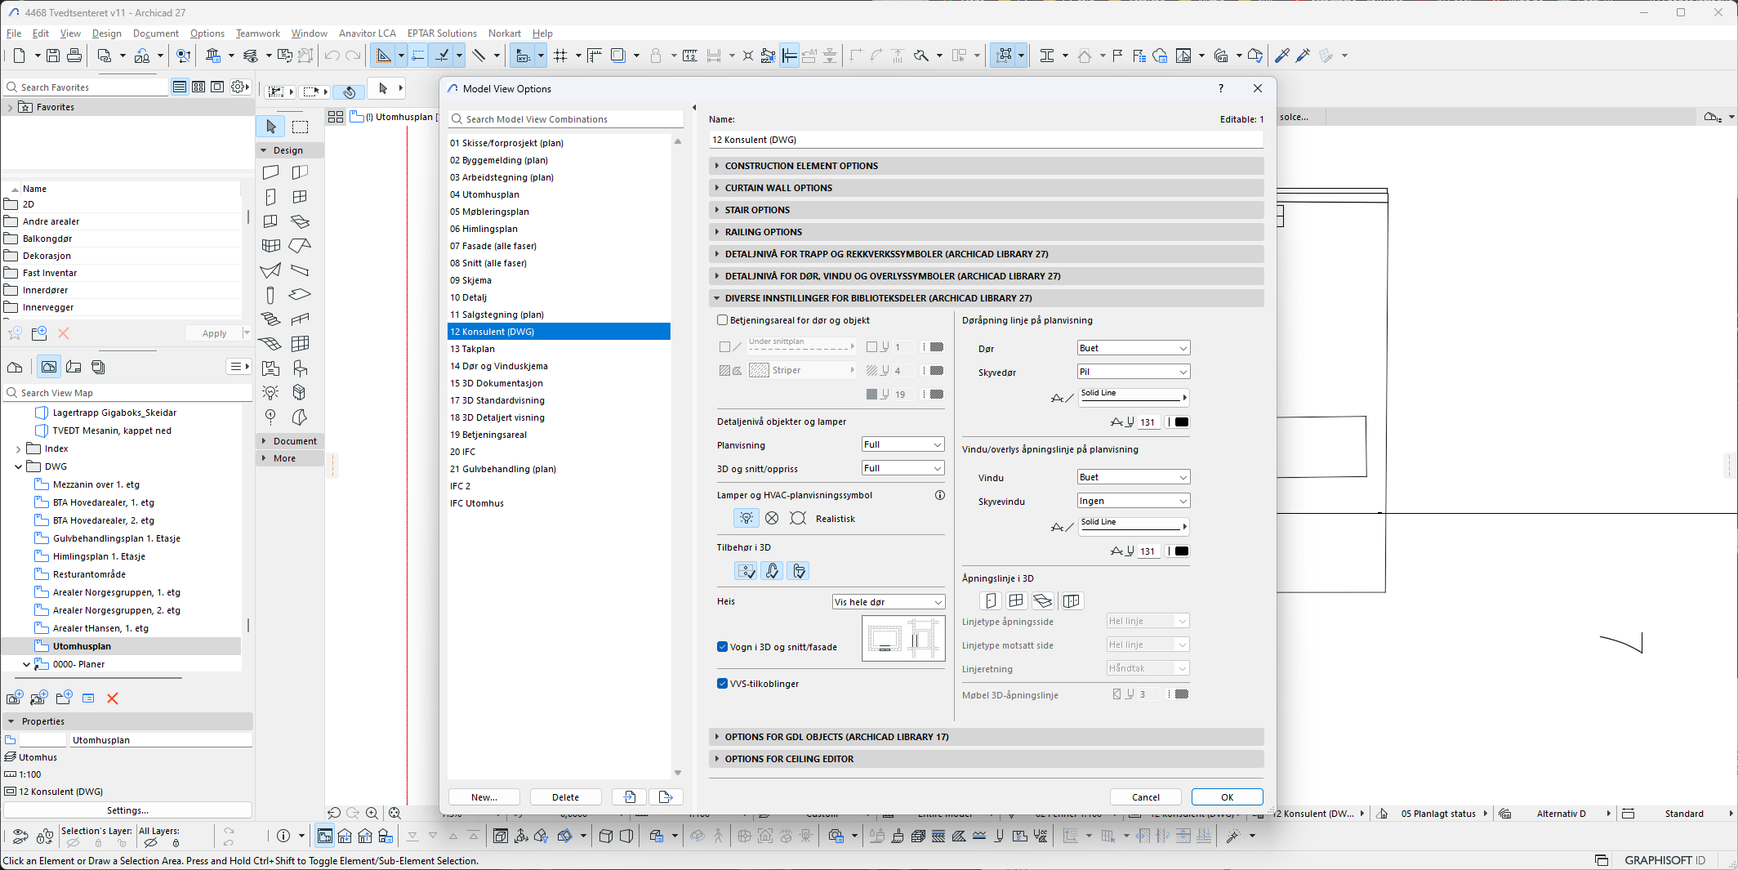Click the Export combination icon beside Delete
Screen dimensions: 1738x870
(x=666, y=797)
